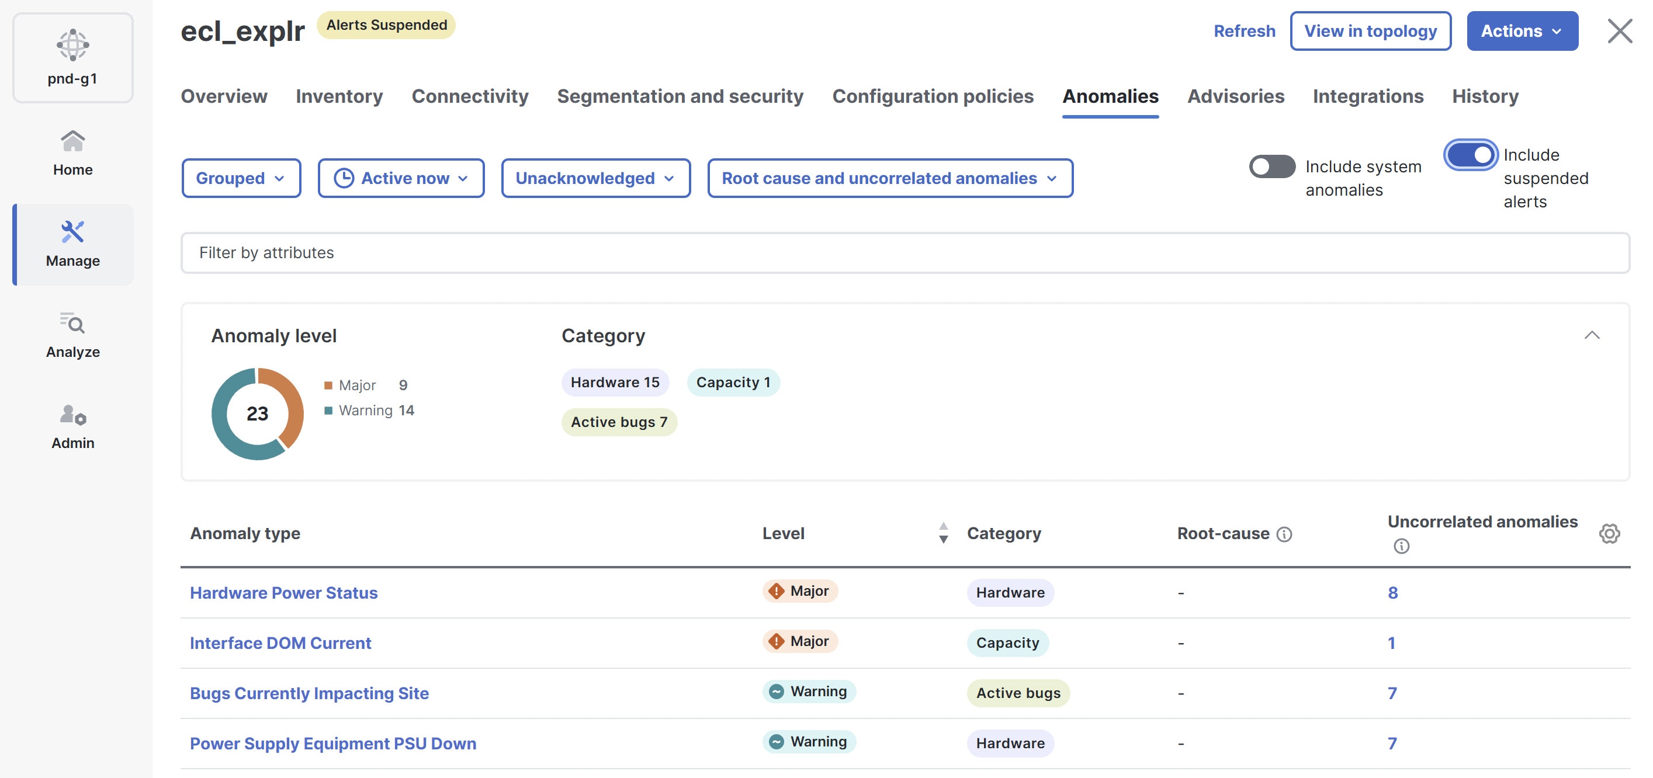Open 1 uncorrelated anomaly for Interface DOM Current
Image resolution: width=1653 pixels, height=778 pixels.
pos(1391,642)
